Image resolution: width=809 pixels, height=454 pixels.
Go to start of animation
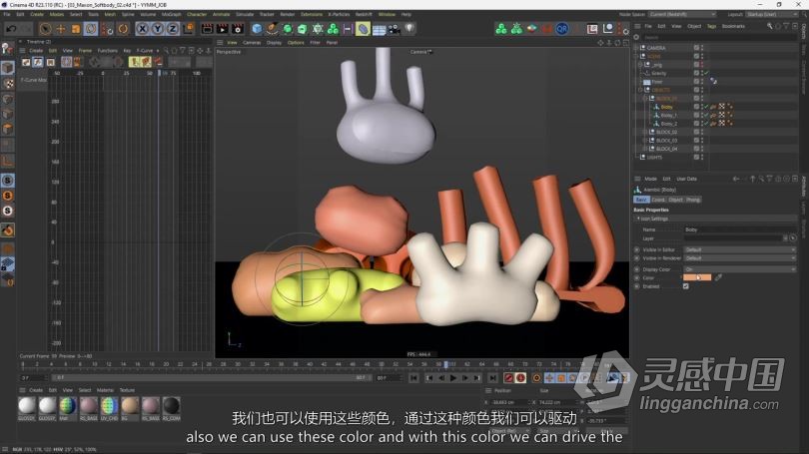[x=413, y=378]
